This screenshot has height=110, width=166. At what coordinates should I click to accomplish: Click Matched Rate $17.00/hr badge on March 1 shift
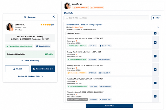(x=77, y=46)
